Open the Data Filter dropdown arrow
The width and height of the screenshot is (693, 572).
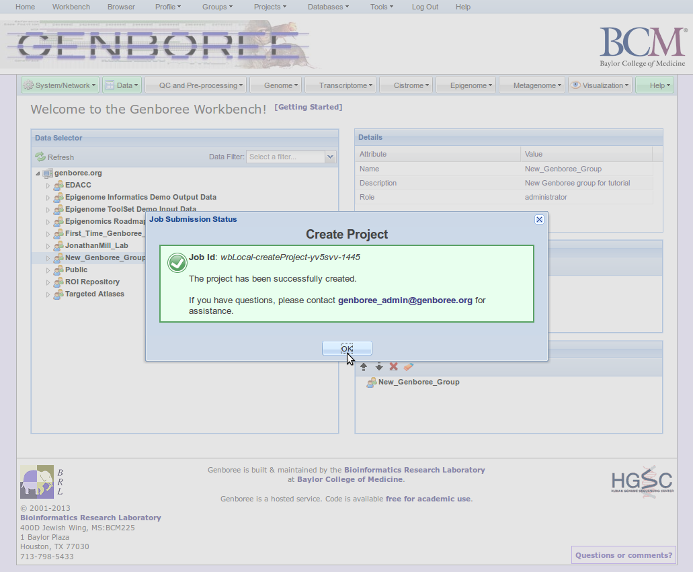click(330, 157)
